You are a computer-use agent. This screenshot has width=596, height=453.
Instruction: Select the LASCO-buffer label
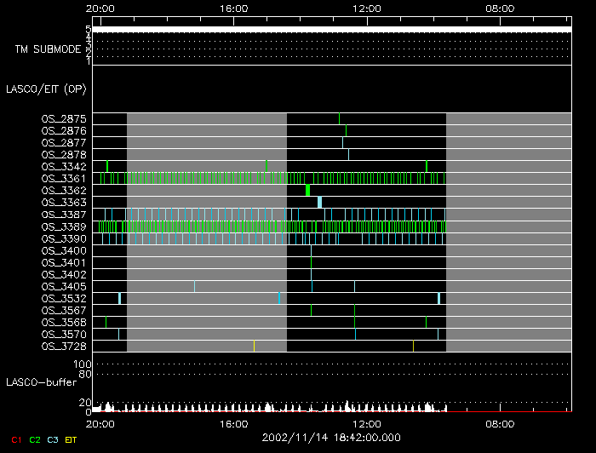pos(43,383)
